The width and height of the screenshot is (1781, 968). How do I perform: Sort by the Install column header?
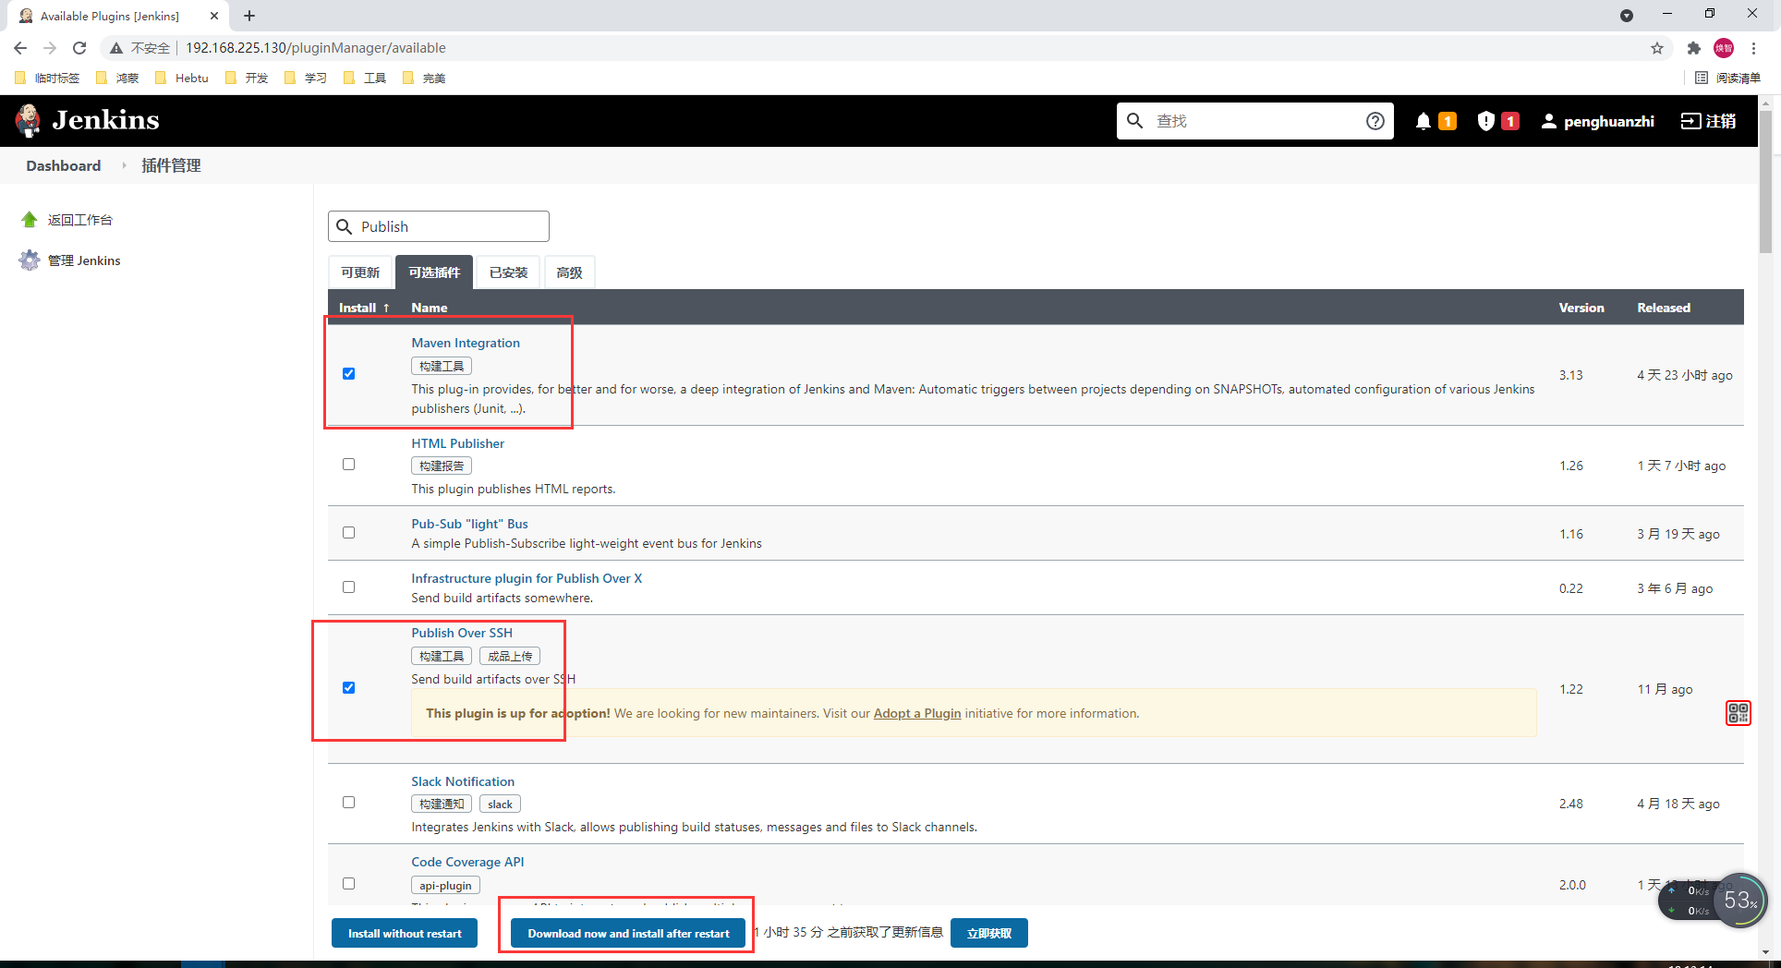[364, 308]
